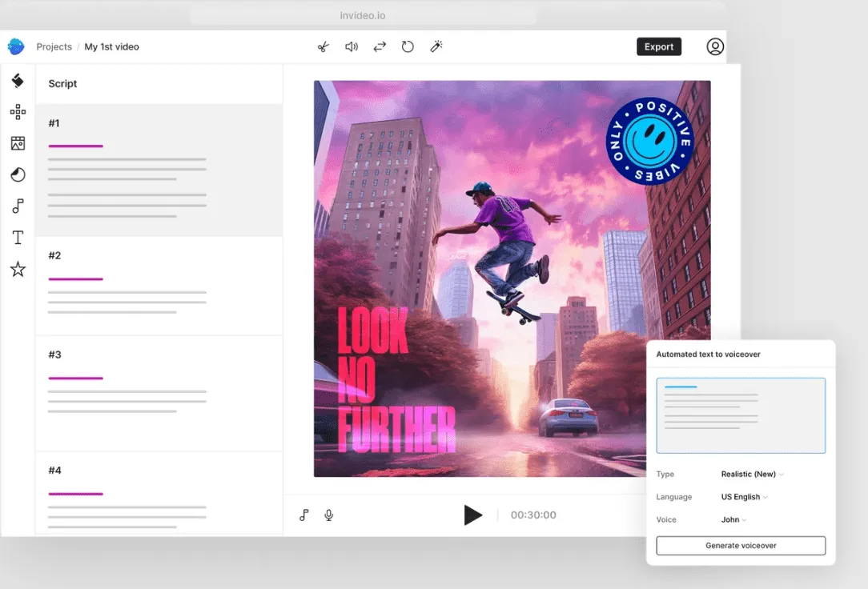Open the image media sidebar icon

[x=18, y=143]
